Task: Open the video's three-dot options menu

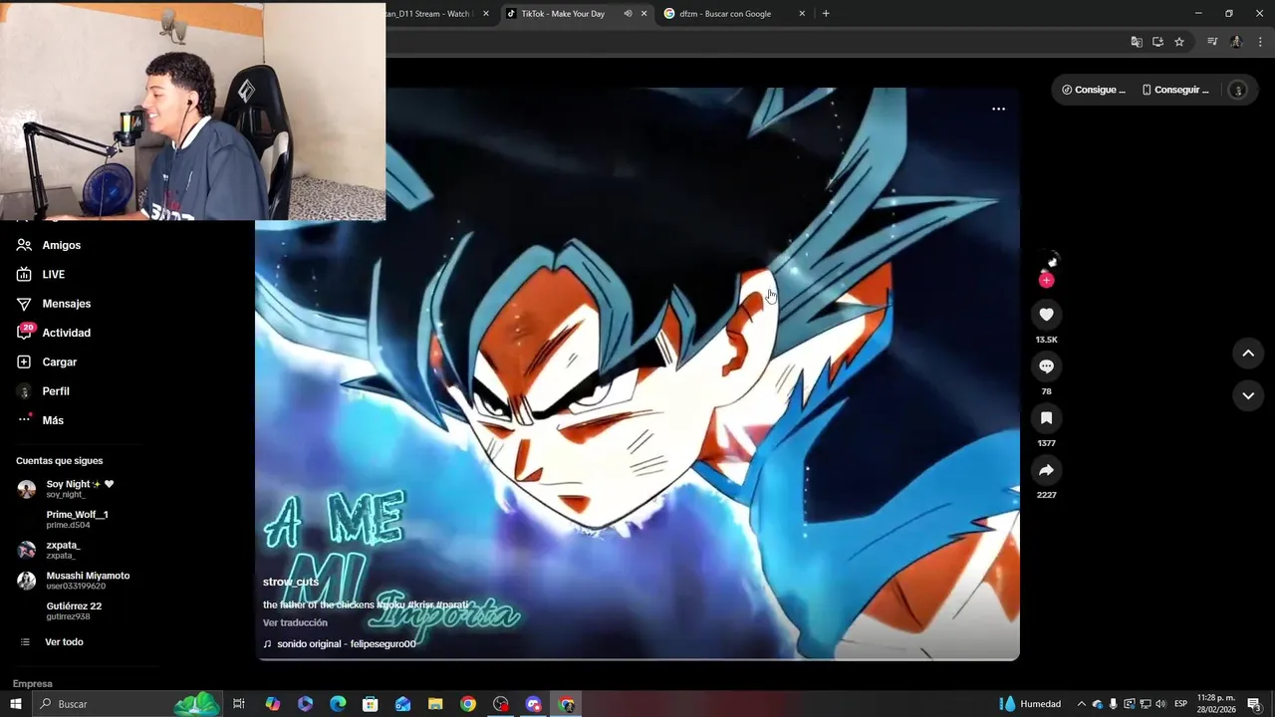Action: coord(998,110)
